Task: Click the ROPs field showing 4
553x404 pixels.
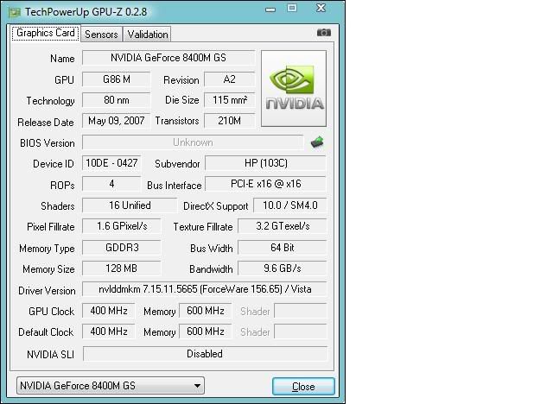Action: pyautogui.click(x=111, y=184)
